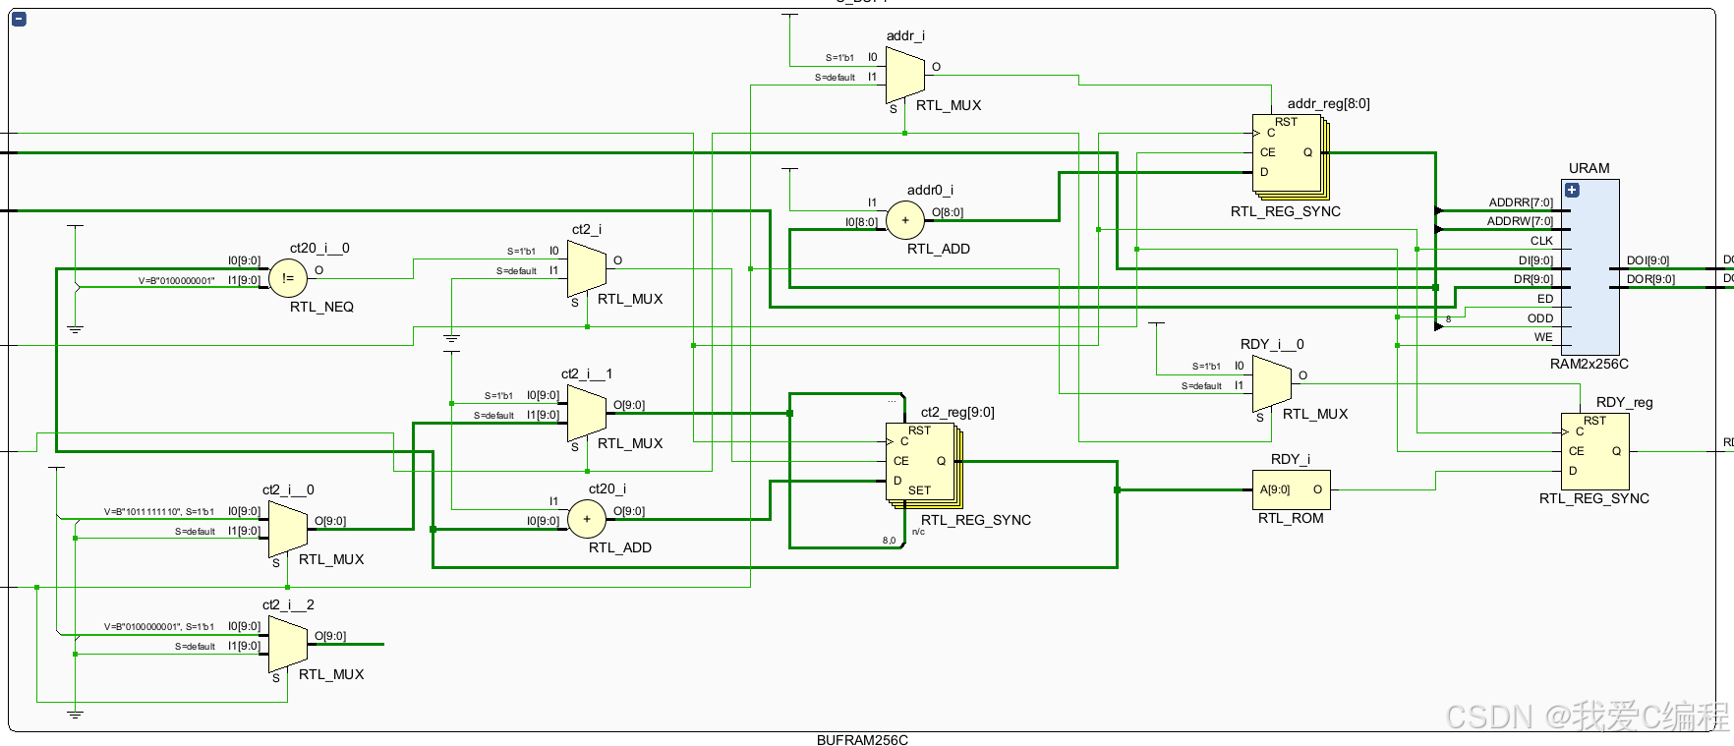
Task: Collapse the BUFRAM256C hierarchy with minus button
Action: 19,19
